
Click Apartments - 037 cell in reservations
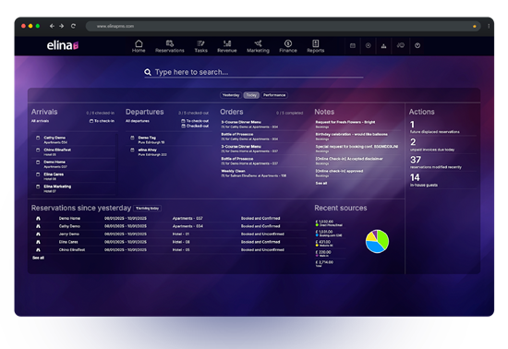tap(187, 218)
